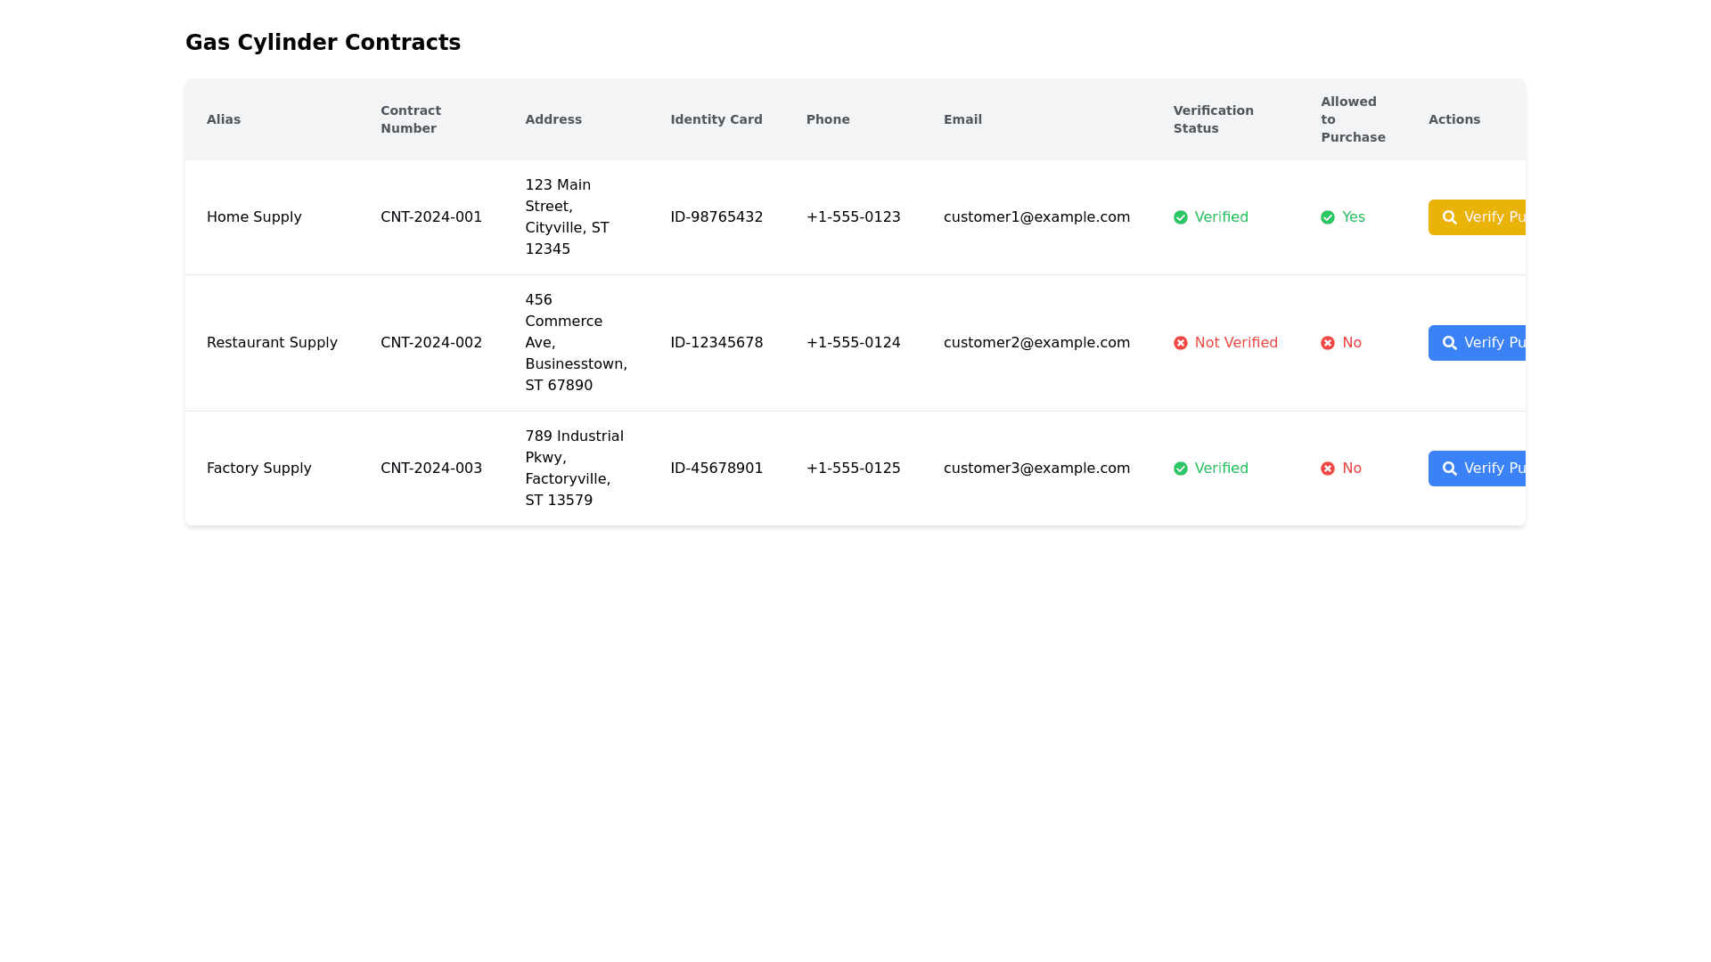Screen dimensions: 1711x962
Task: Click the Contract Number column header
Action: [x=411, y=119]
